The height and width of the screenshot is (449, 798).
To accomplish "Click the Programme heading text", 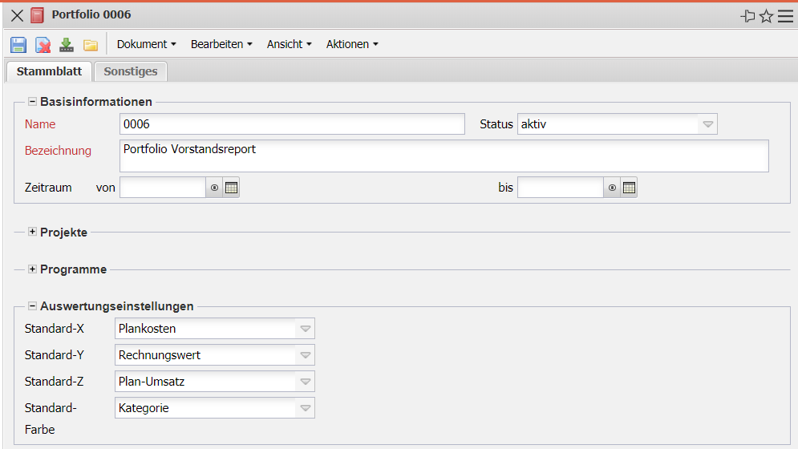I will click(x=73, y=269).
